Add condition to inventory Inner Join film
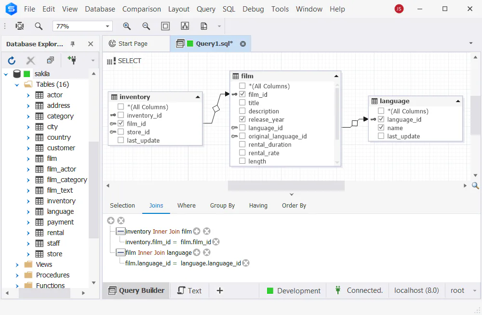The width and height of the screenshot is (482, 315). (x=197, y=231)
